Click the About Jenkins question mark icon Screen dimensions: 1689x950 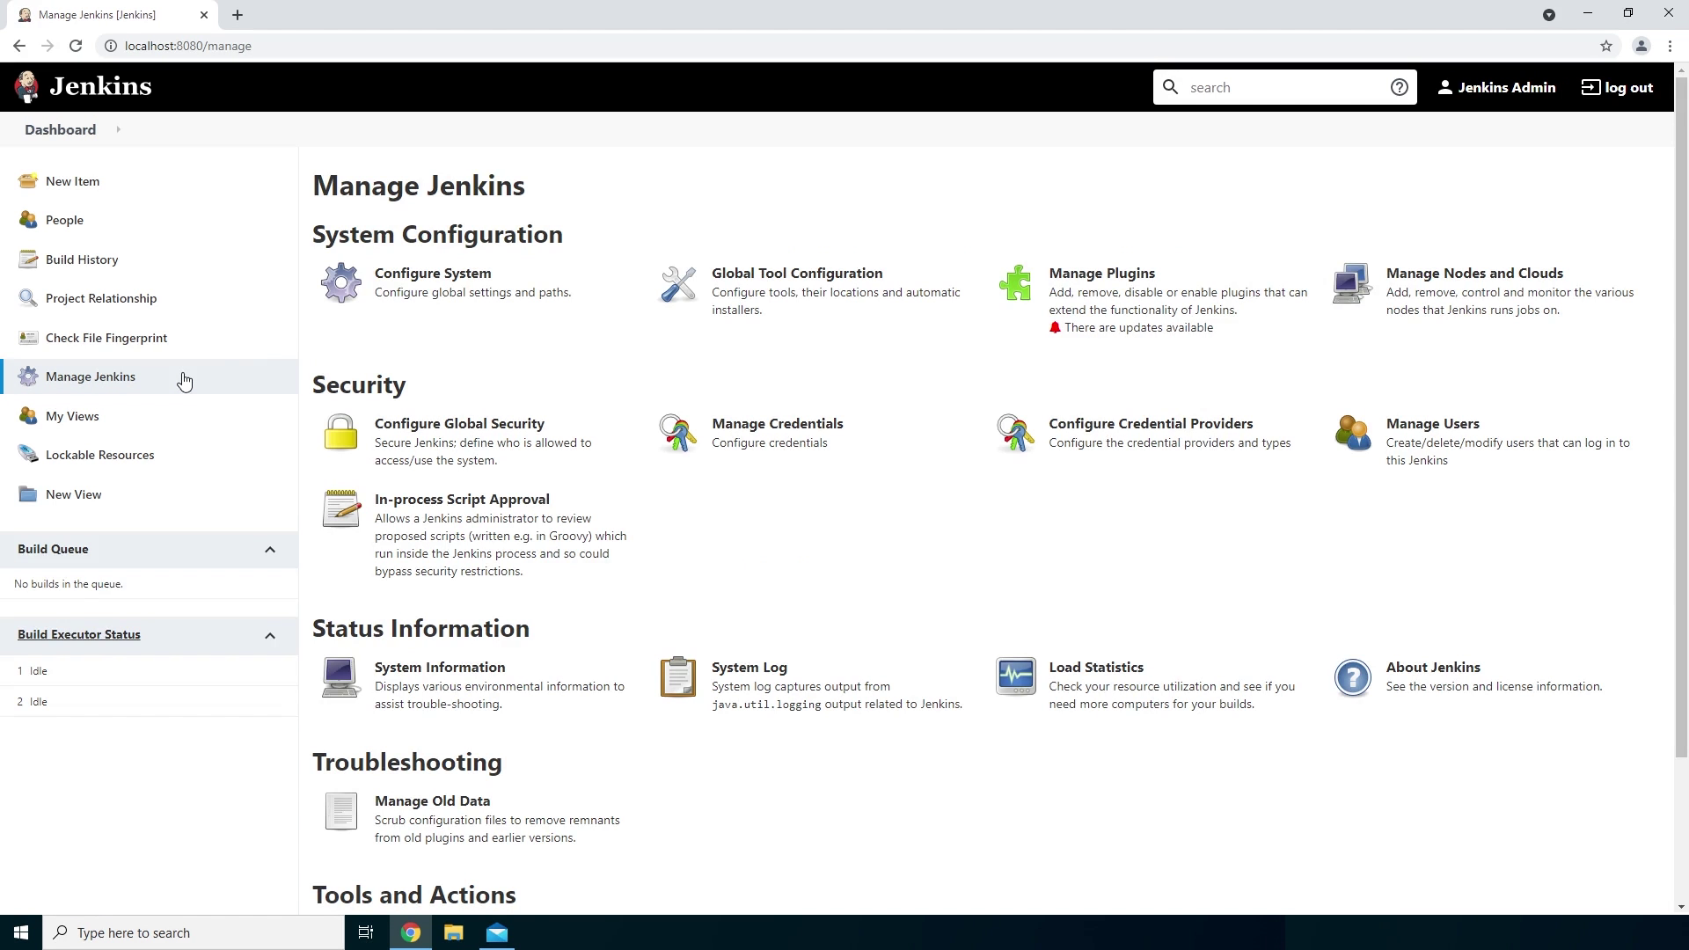point(1352,676)
